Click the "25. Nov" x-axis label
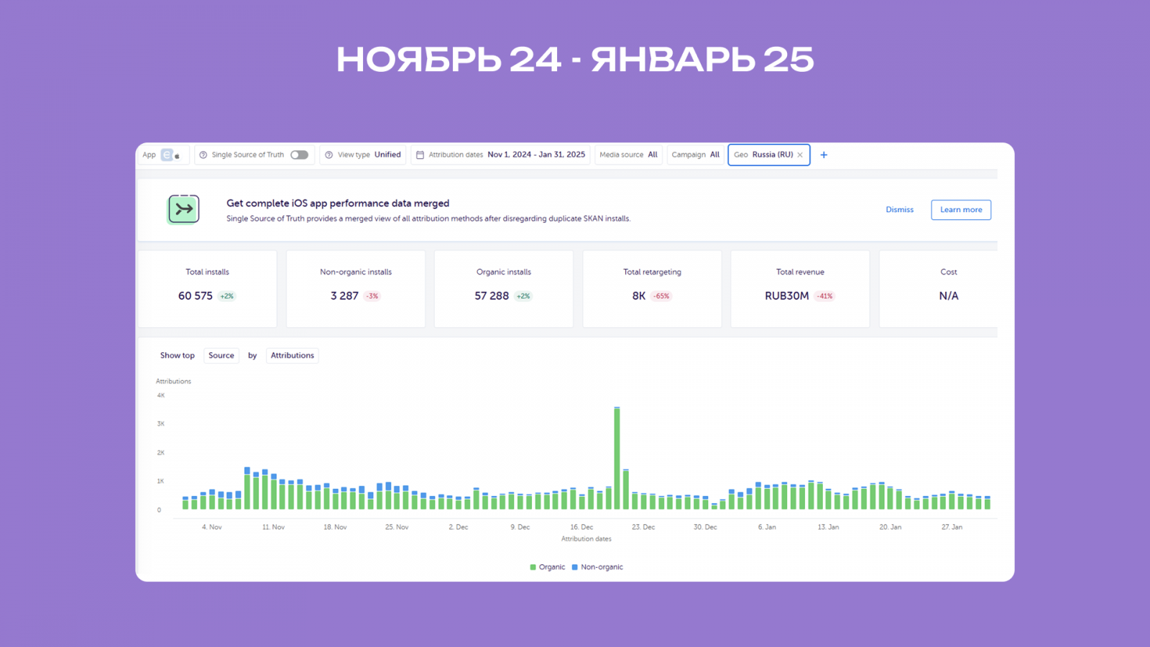 (x=397, y=527)
